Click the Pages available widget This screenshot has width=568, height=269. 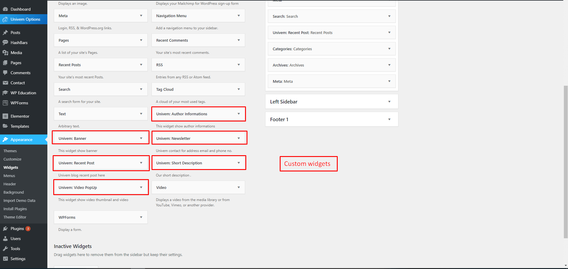click(x=101, y=40)
